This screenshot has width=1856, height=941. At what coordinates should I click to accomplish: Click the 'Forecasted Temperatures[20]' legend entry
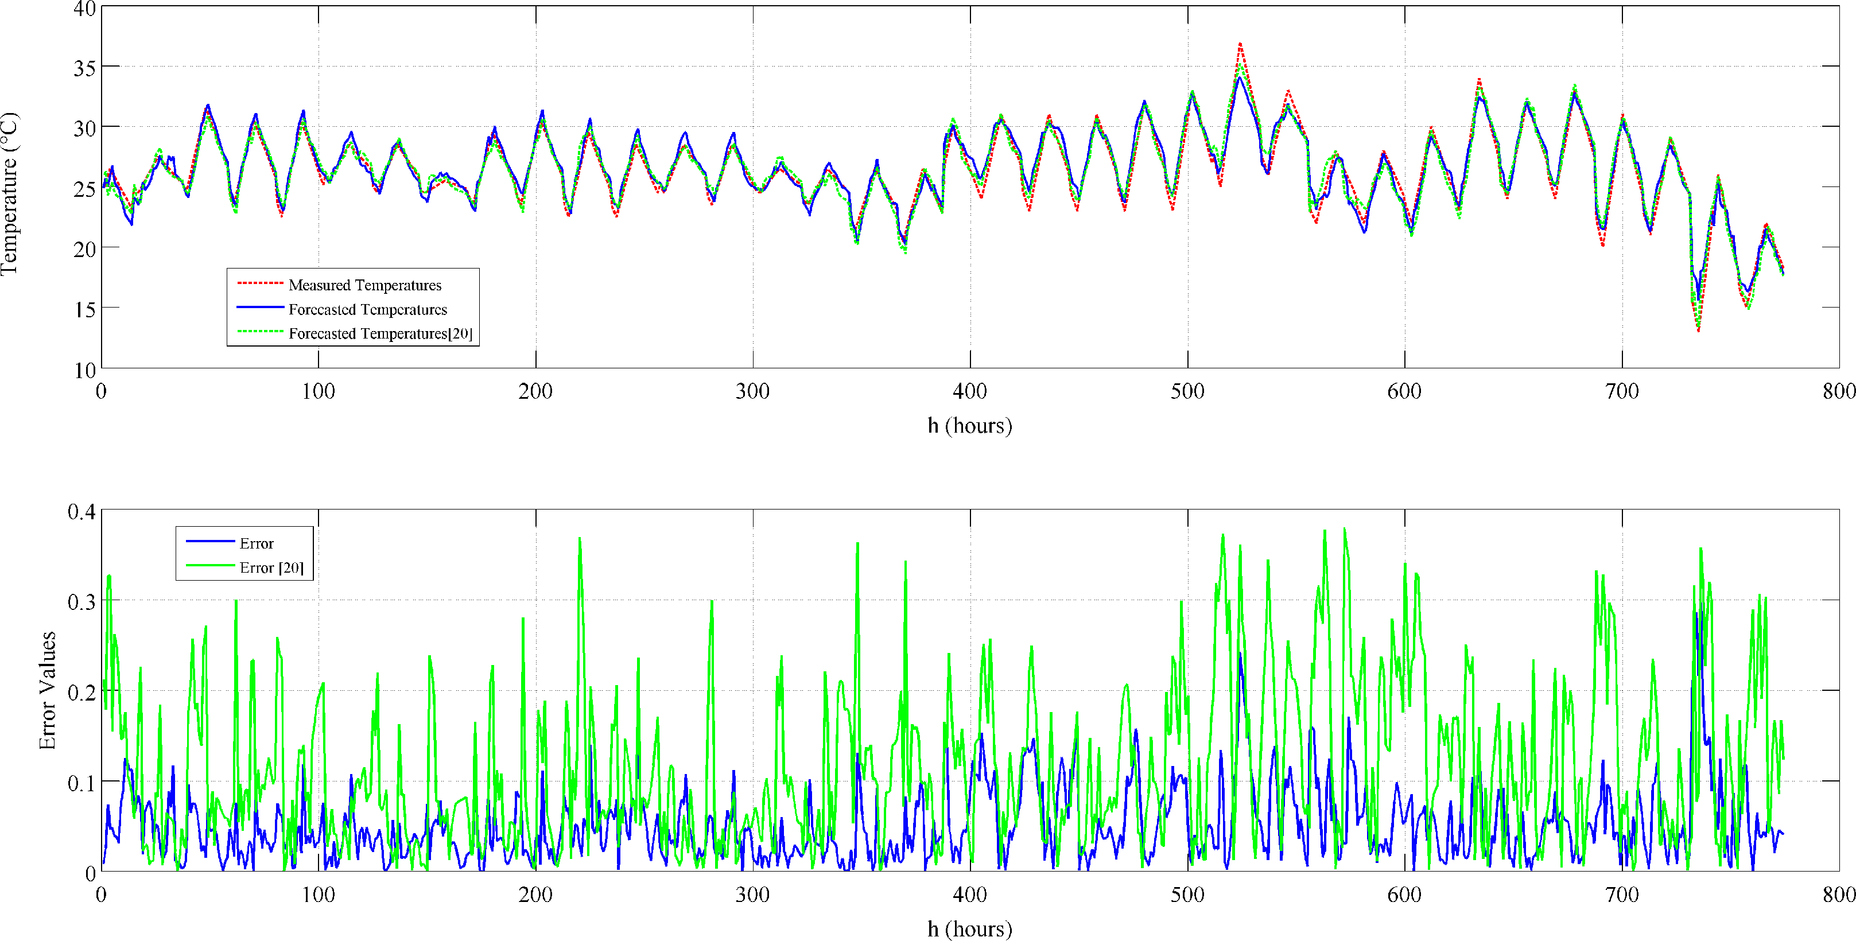[x=380, y=333]
